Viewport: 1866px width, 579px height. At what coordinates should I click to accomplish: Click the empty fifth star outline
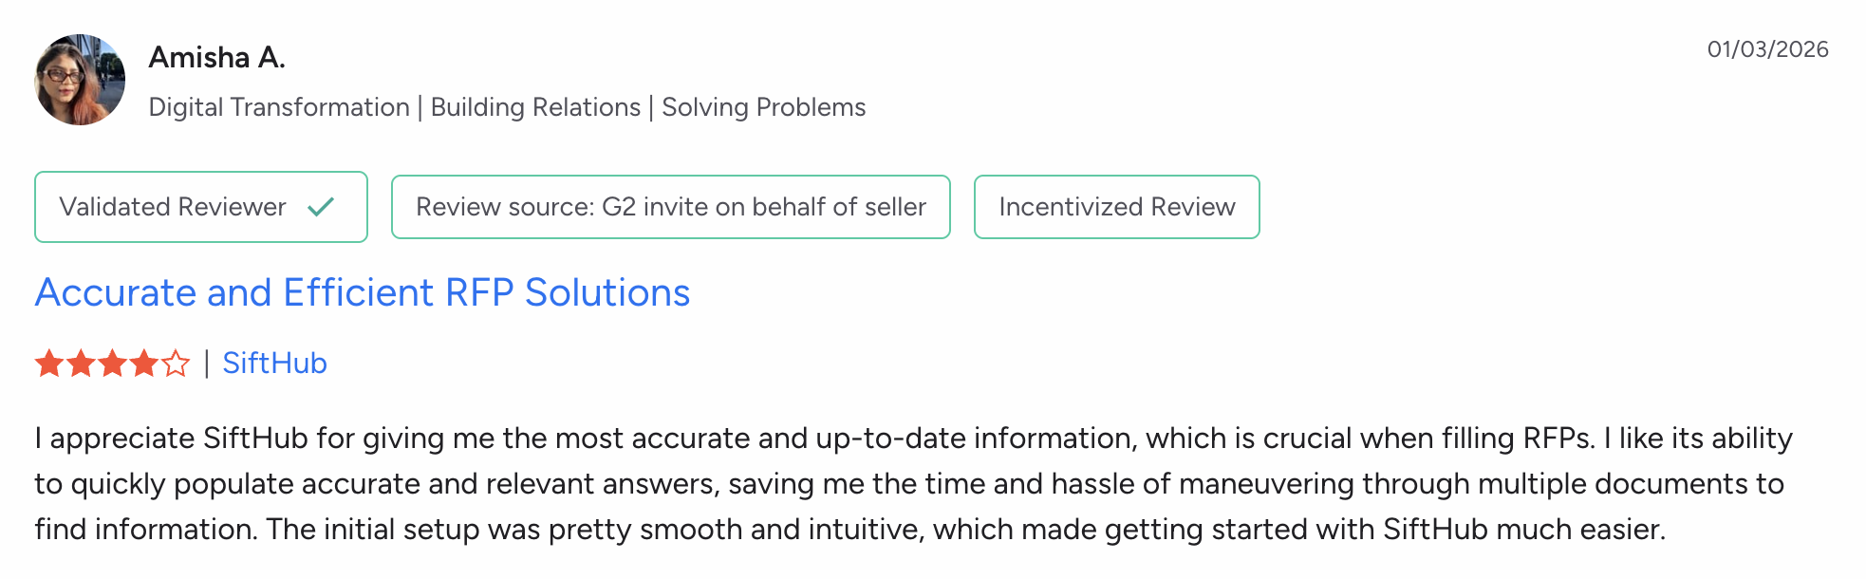pos(177,363)
